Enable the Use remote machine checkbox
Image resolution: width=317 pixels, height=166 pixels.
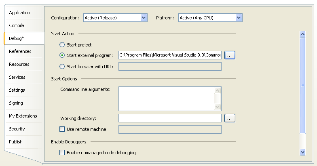tap(62, 129)
